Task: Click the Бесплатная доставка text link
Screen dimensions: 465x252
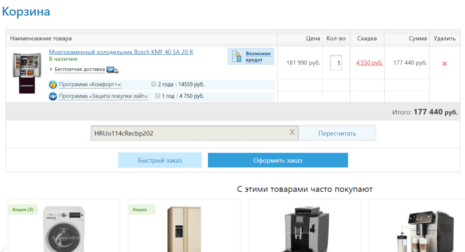Action: pyautogui.click(x=80, y=69)
